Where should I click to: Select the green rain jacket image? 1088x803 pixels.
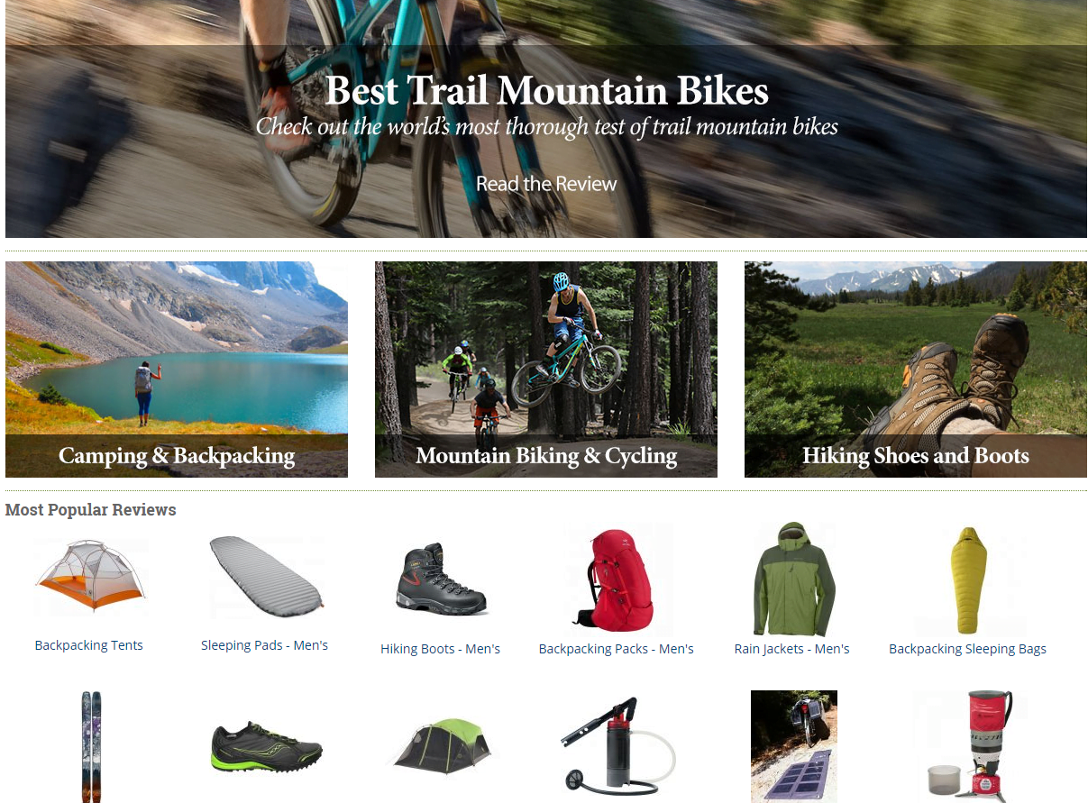click(x=793, y=579)
